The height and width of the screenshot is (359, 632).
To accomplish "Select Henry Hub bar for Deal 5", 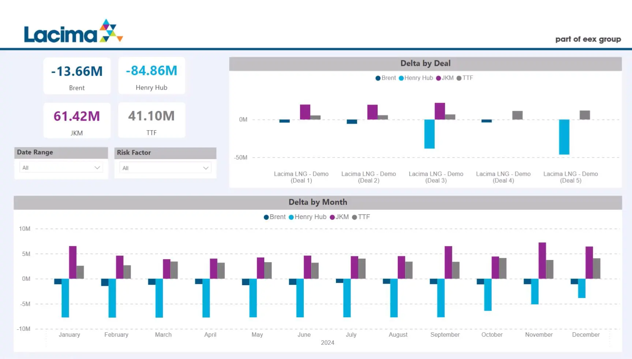I will pos(564,137).
